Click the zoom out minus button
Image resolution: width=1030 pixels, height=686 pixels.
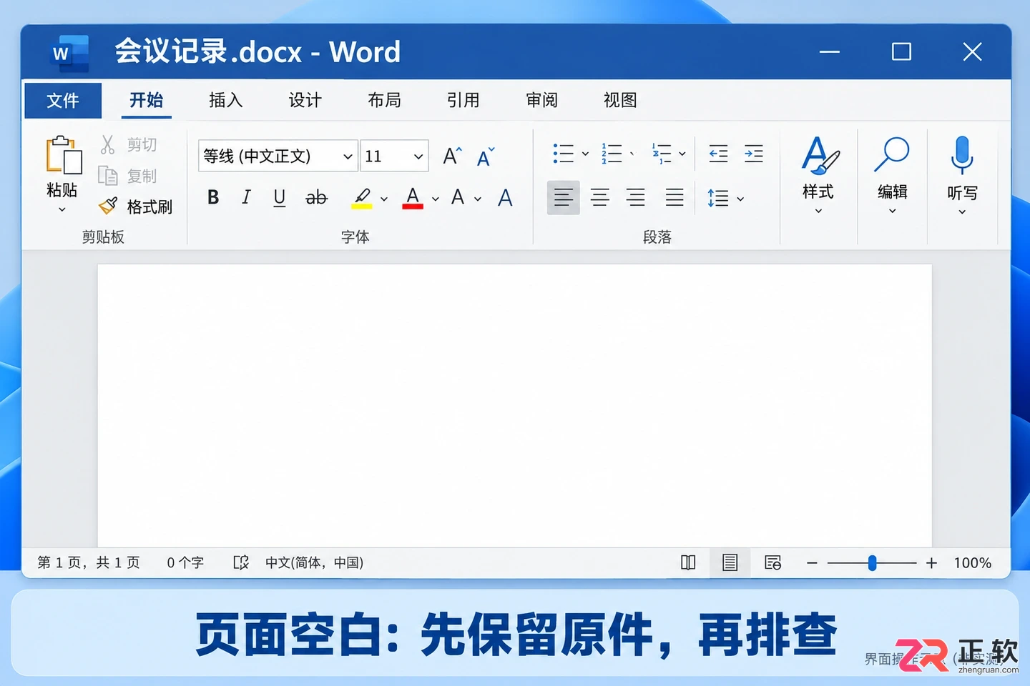812,563
